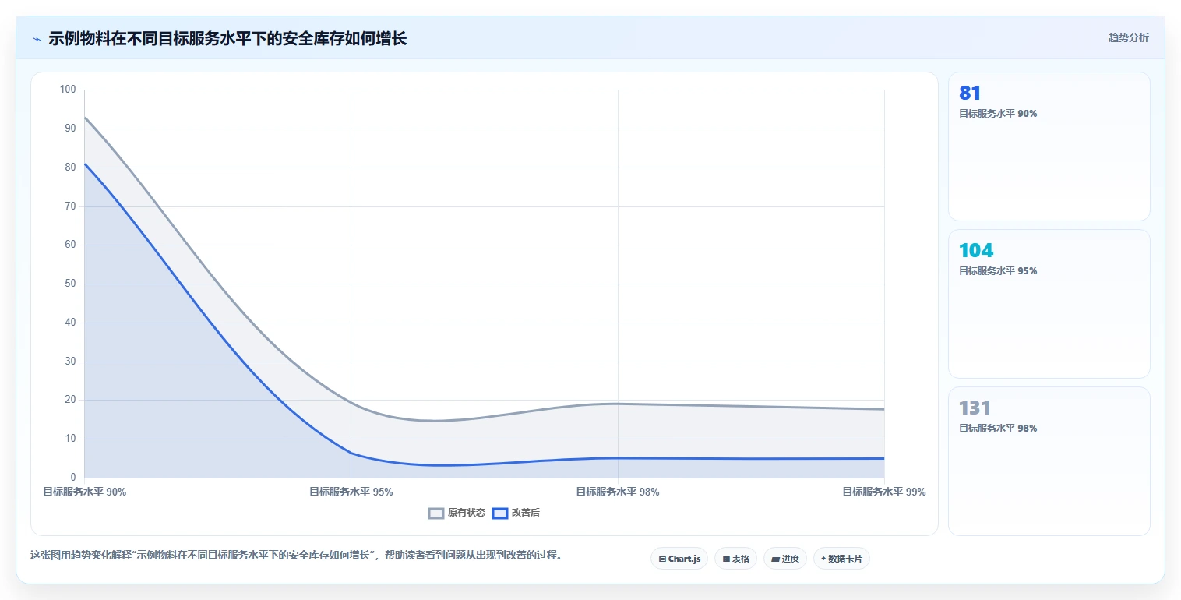1181x600 pixels.
Task: Click the Chart.js tag chip
Action: point(679,559)
